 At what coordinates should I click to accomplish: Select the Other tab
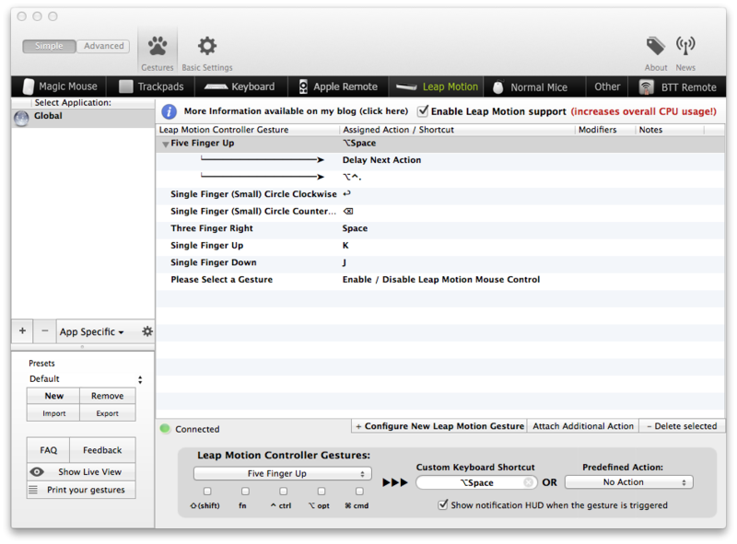[x=607, y=87]
